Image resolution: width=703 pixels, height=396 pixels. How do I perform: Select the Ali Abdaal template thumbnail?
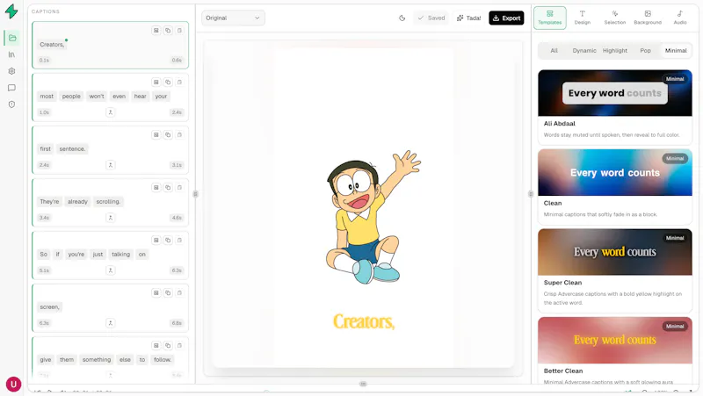pyautogui.click(x=614, y=93)
